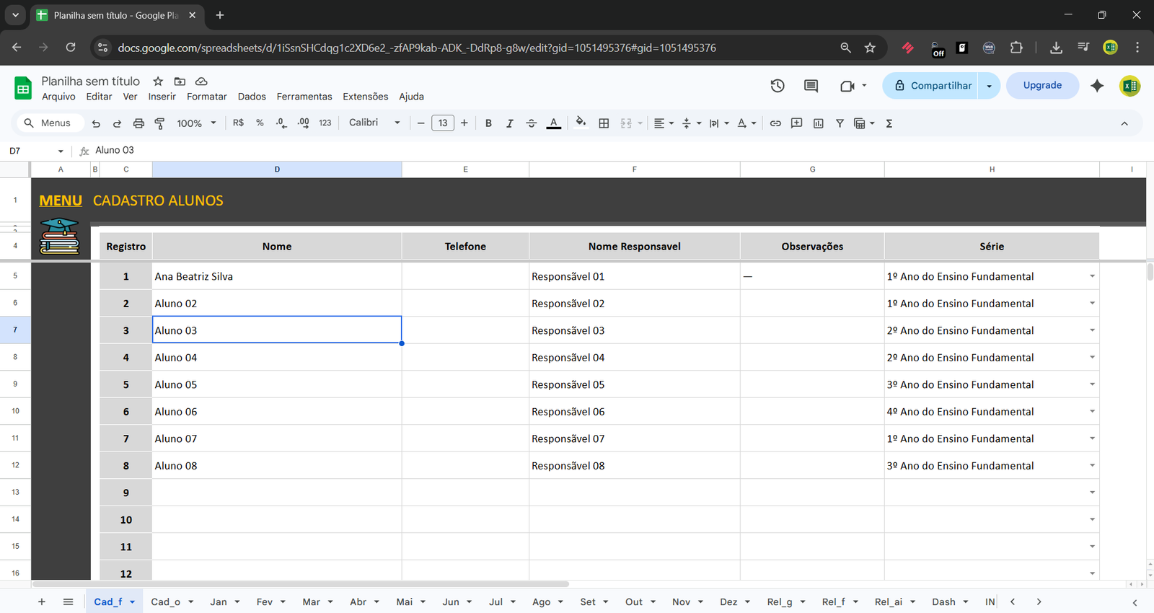Toggle bold formatting
Image resolution: width=1154 pixels, height=613 pixels.
(x=488, y=123)
